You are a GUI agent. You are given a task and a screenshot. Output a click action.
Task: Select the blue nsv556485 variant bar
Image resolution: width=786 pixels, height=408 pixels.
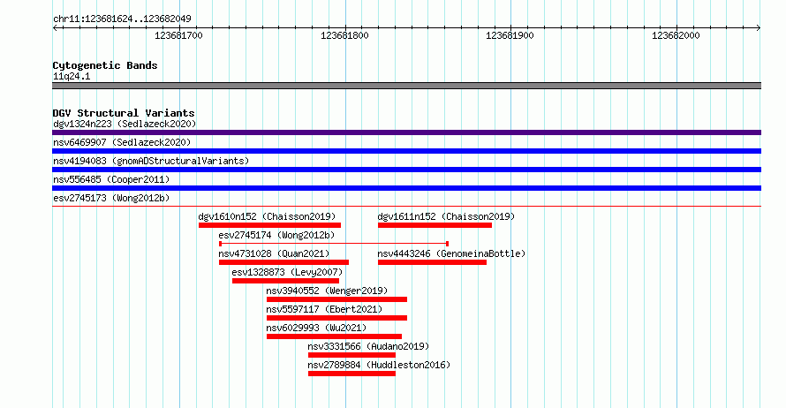click(x=406, y=188)
